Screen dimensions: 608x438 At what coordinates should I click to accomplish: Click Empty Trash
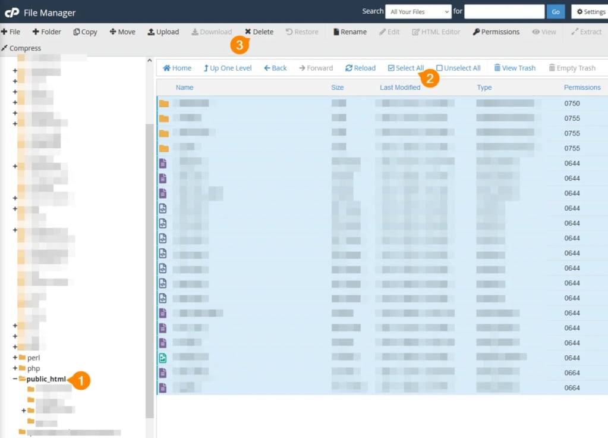572,68
